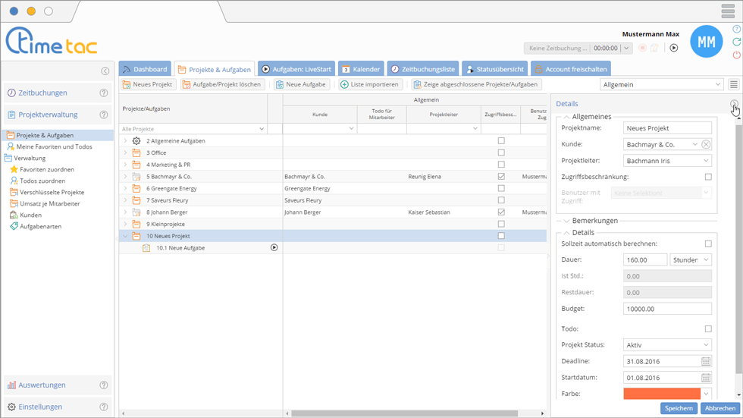
Task: Open the Projektleiter dropdown
Action: [x=667, y=161]
